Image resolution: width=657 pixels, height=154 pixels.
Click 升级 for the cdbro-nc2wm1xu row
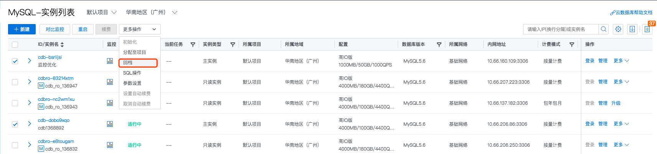point(616,103)
